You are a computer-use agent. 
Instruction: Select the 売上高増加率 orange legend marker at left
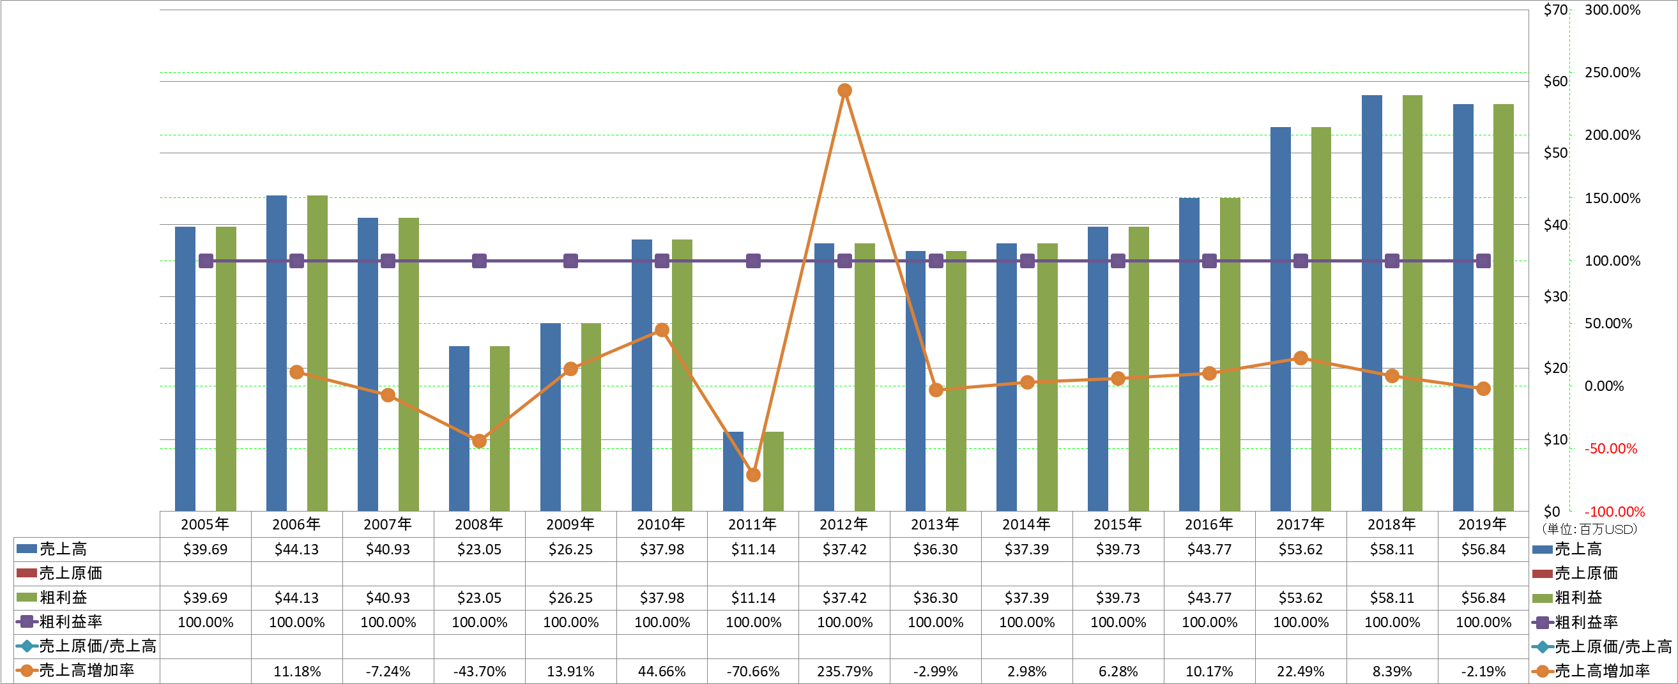(27, 671)
